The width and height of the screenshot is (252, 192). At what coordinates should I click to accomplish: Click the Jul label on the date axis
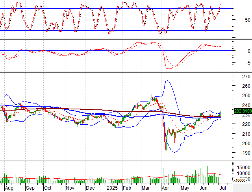point(223,188)
